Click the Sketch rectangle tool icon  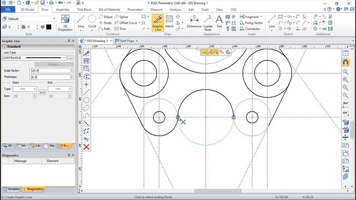click(280, 17)
